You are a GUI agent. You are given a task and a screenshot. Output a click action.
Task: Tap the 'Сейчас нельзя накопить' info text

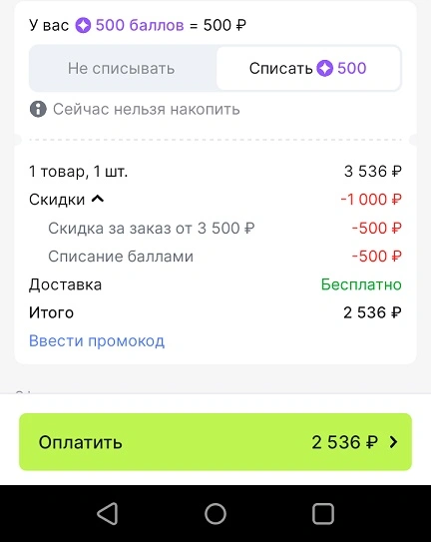pyautogui.click(x=147, y=109)
